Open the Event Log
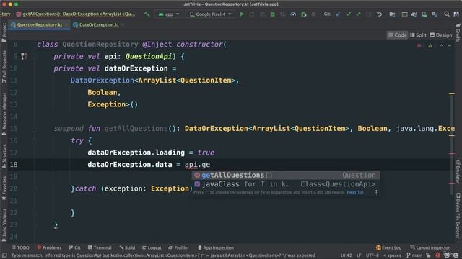Viewport: 462px width, 259px height. pos(388,247)
